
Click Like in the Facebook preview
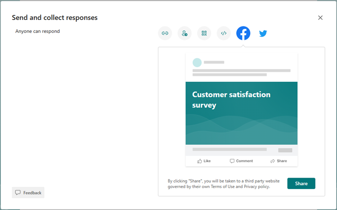click(204, 161)
